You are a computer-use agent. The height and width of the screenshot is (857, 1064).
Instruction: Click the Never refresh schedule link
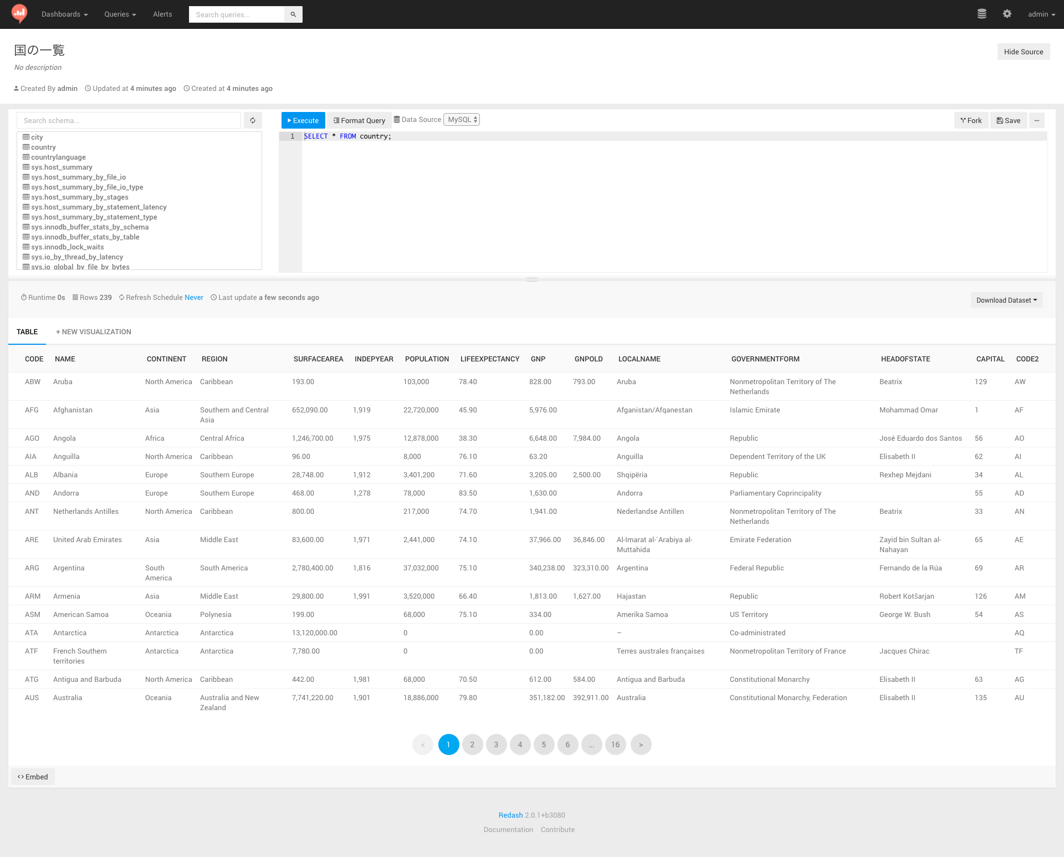pyautogui.click(x=194, y=298)
